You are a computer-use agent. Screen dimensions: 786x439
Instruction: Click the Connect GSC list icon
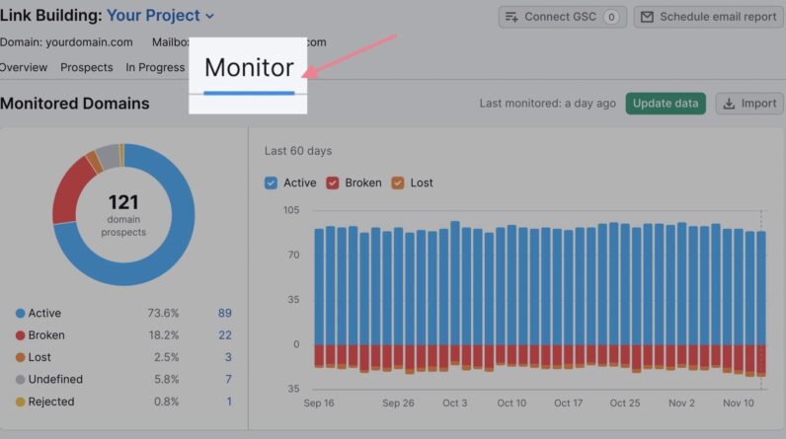[511, 17]
